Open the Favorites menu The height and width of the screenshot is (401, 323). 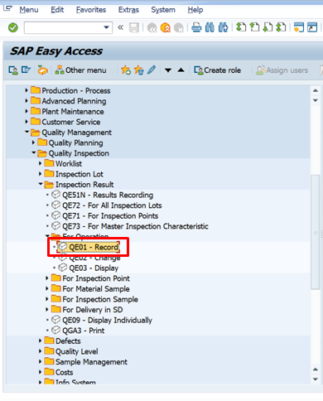(x=91, y=10)
